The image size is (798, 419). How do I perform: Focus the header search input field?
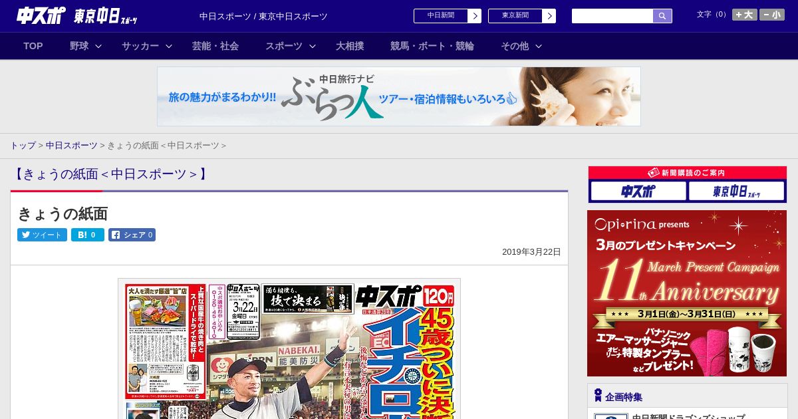[612, 16]
